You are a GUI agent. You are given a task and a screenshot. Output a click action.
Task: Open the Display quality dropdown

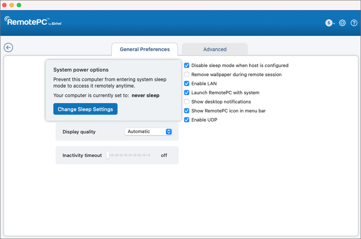[x=148, y=131]
